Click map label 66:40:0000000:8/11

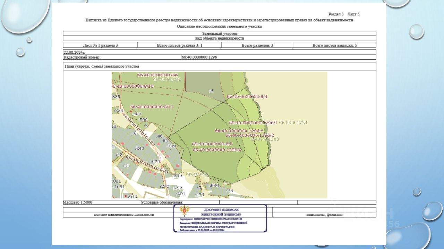pyautogui.click(x=152, y=107)
